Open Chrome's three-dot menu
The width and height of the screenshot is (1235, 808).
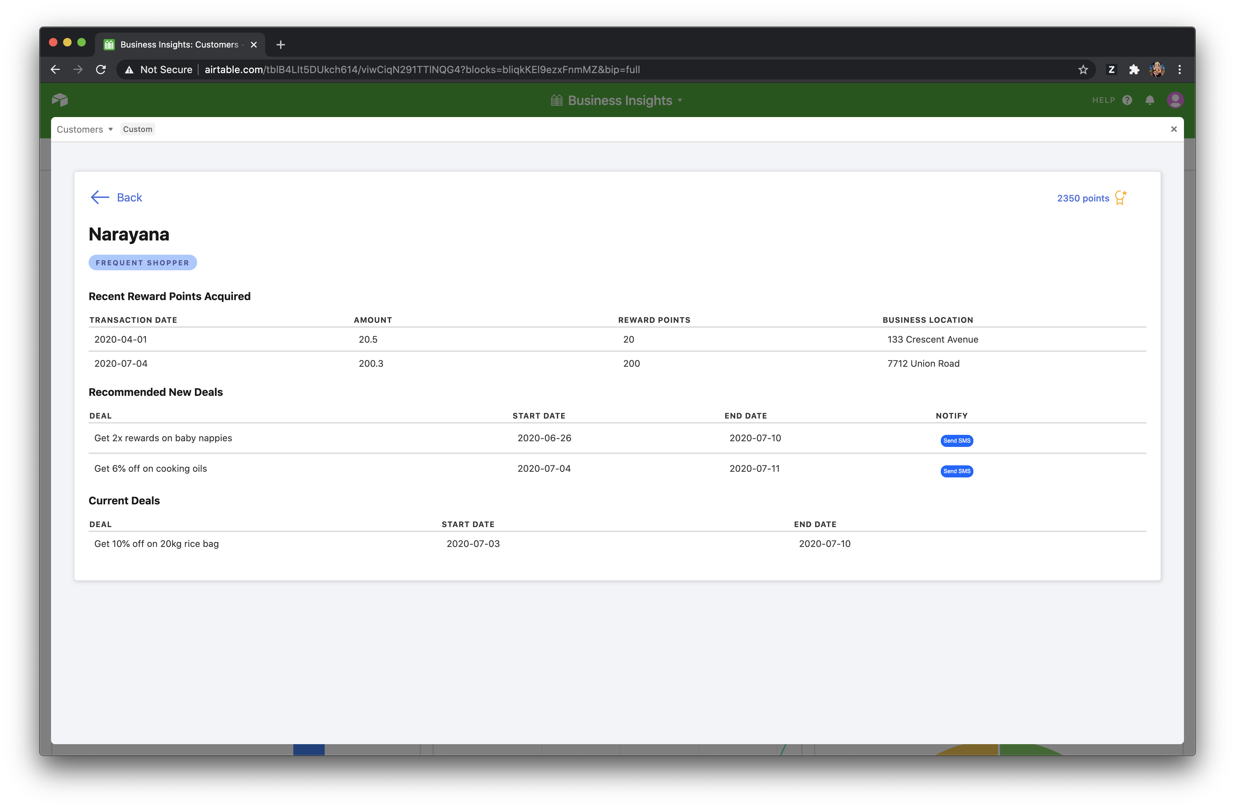tap(1179, 70)
